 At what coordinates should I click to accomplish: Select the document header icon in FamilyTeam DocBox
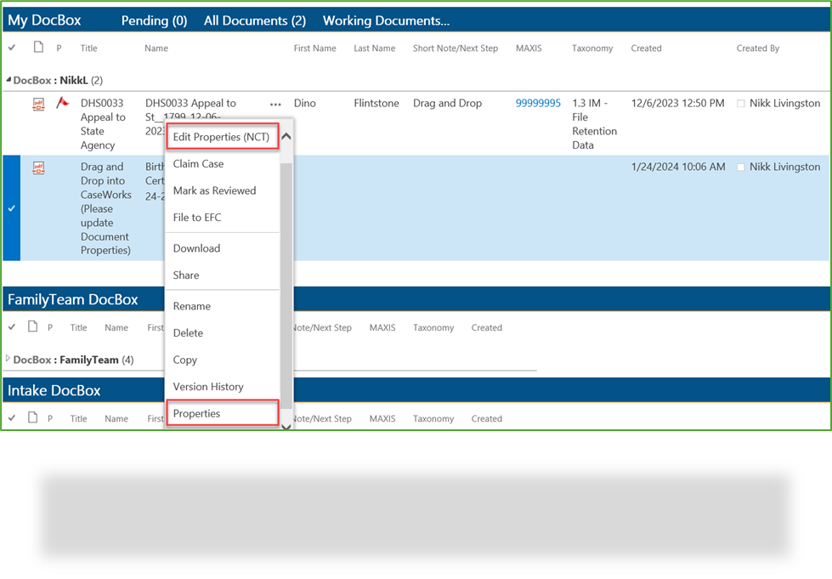tap(31, 326)
